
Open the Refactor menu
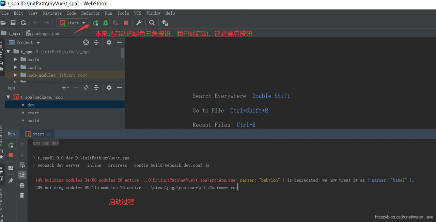tap(91, 13)
